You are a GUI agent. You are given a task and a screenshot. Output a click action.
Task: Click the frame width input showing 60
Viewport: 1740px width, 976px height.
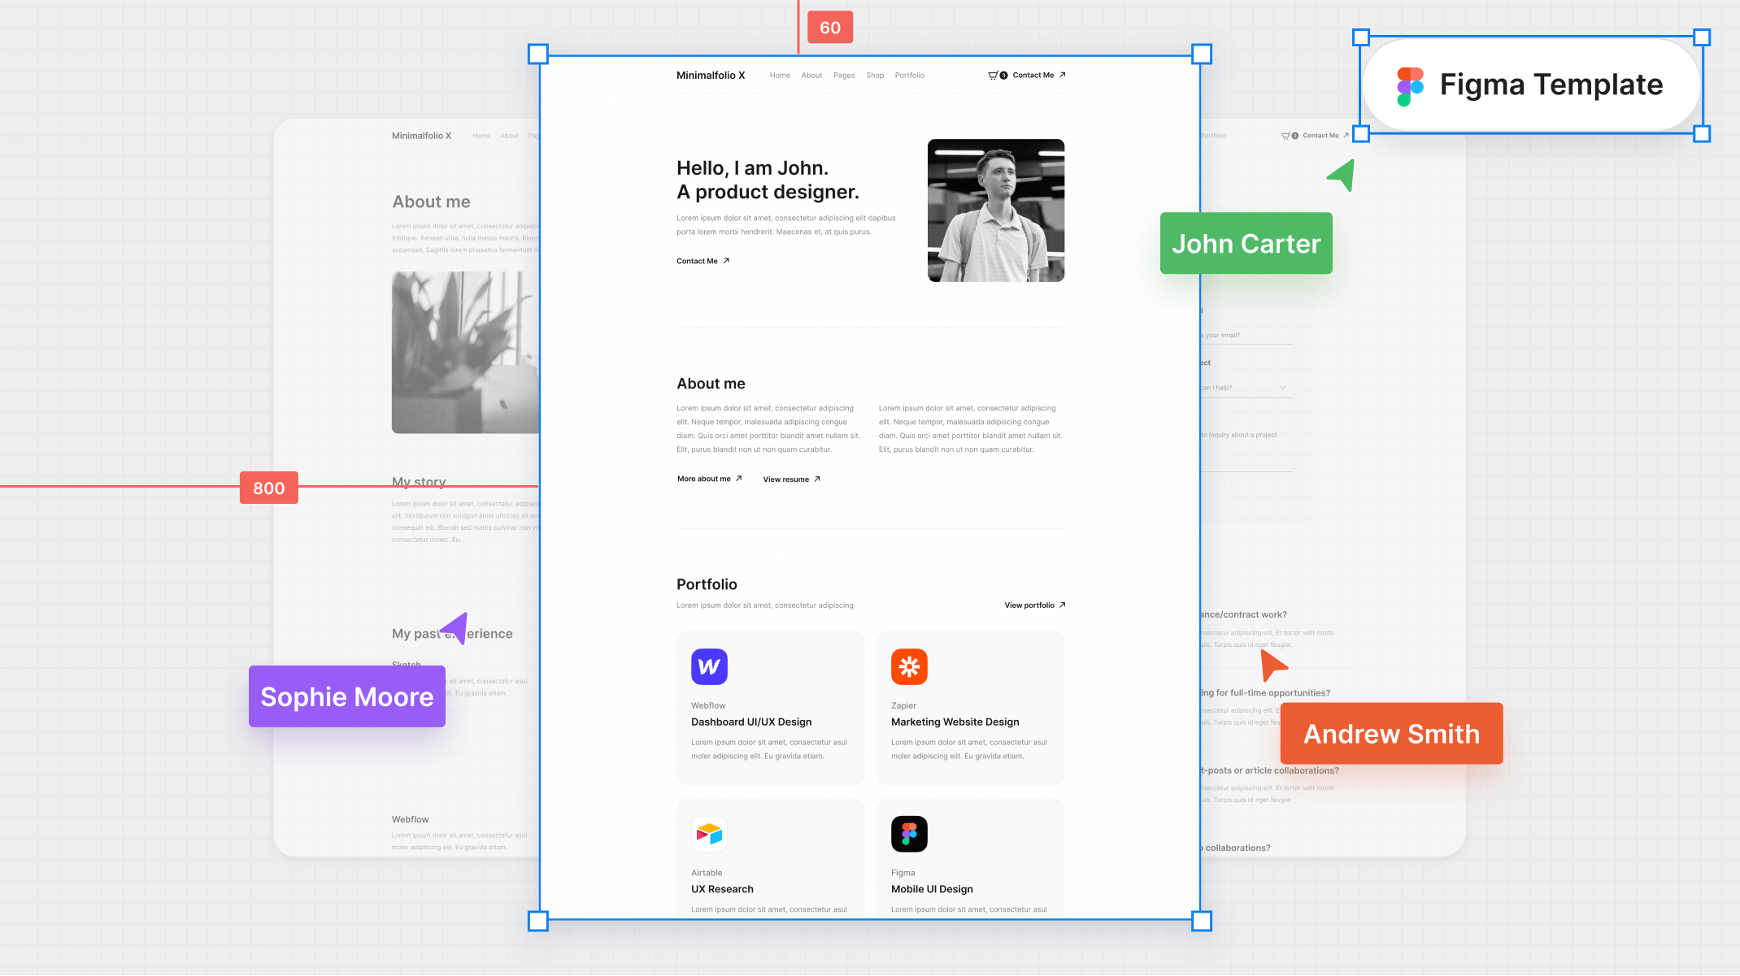click(829, 26)
